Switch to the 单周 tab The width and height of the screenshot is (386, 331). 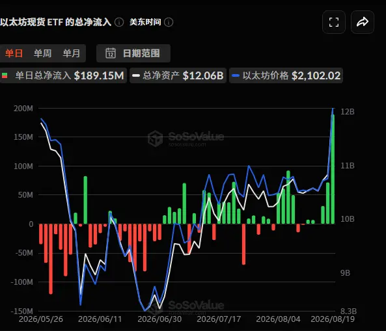(x=42, y=53)
